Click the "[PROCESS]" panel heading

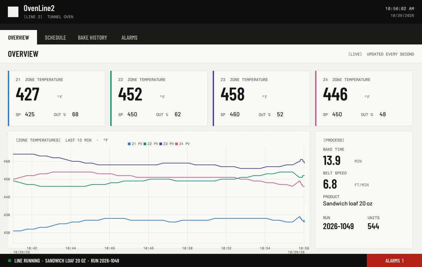334,140
